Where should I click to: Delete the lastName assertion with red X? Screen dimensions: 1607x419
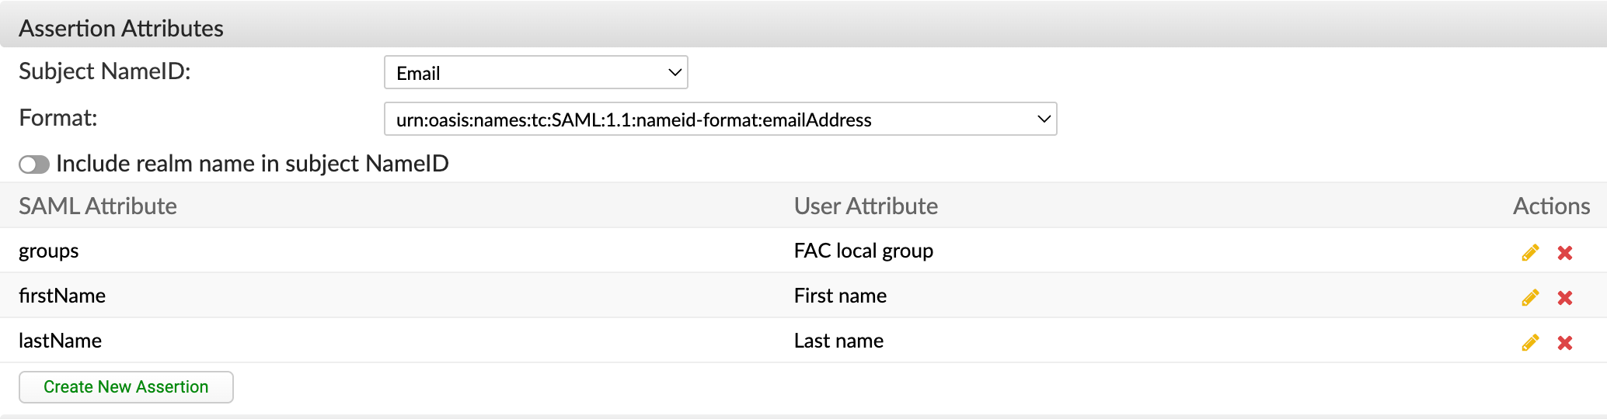(x=1564, y=342)
